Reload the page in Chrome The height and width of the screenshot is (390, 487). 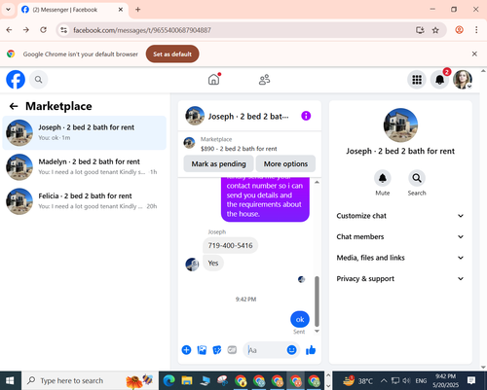[43, 30]
